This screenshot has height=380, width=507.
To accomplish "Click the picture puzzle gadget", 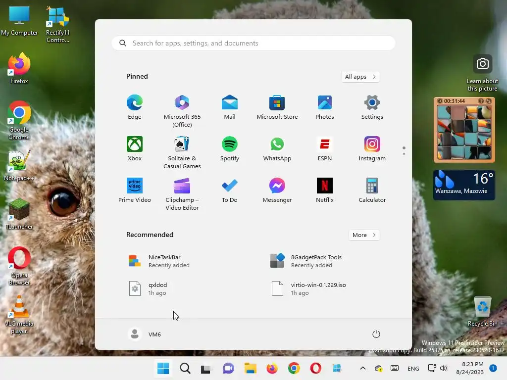I will [464, 130].
